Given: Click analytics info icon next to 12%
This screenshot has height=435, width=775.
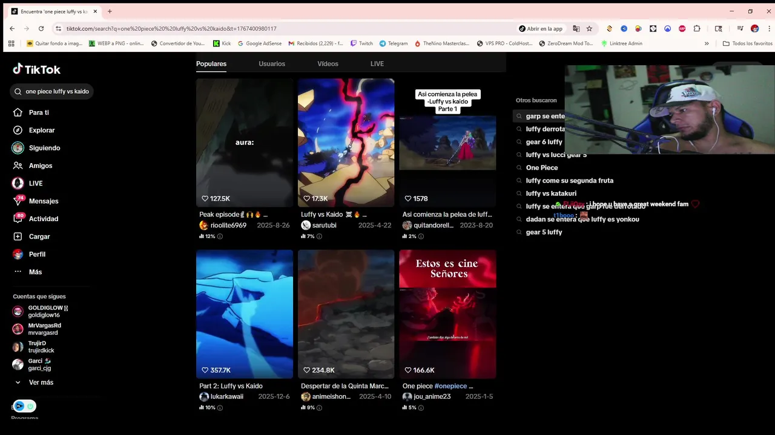Looking at the screenshot, I should [x=220, y=236].
